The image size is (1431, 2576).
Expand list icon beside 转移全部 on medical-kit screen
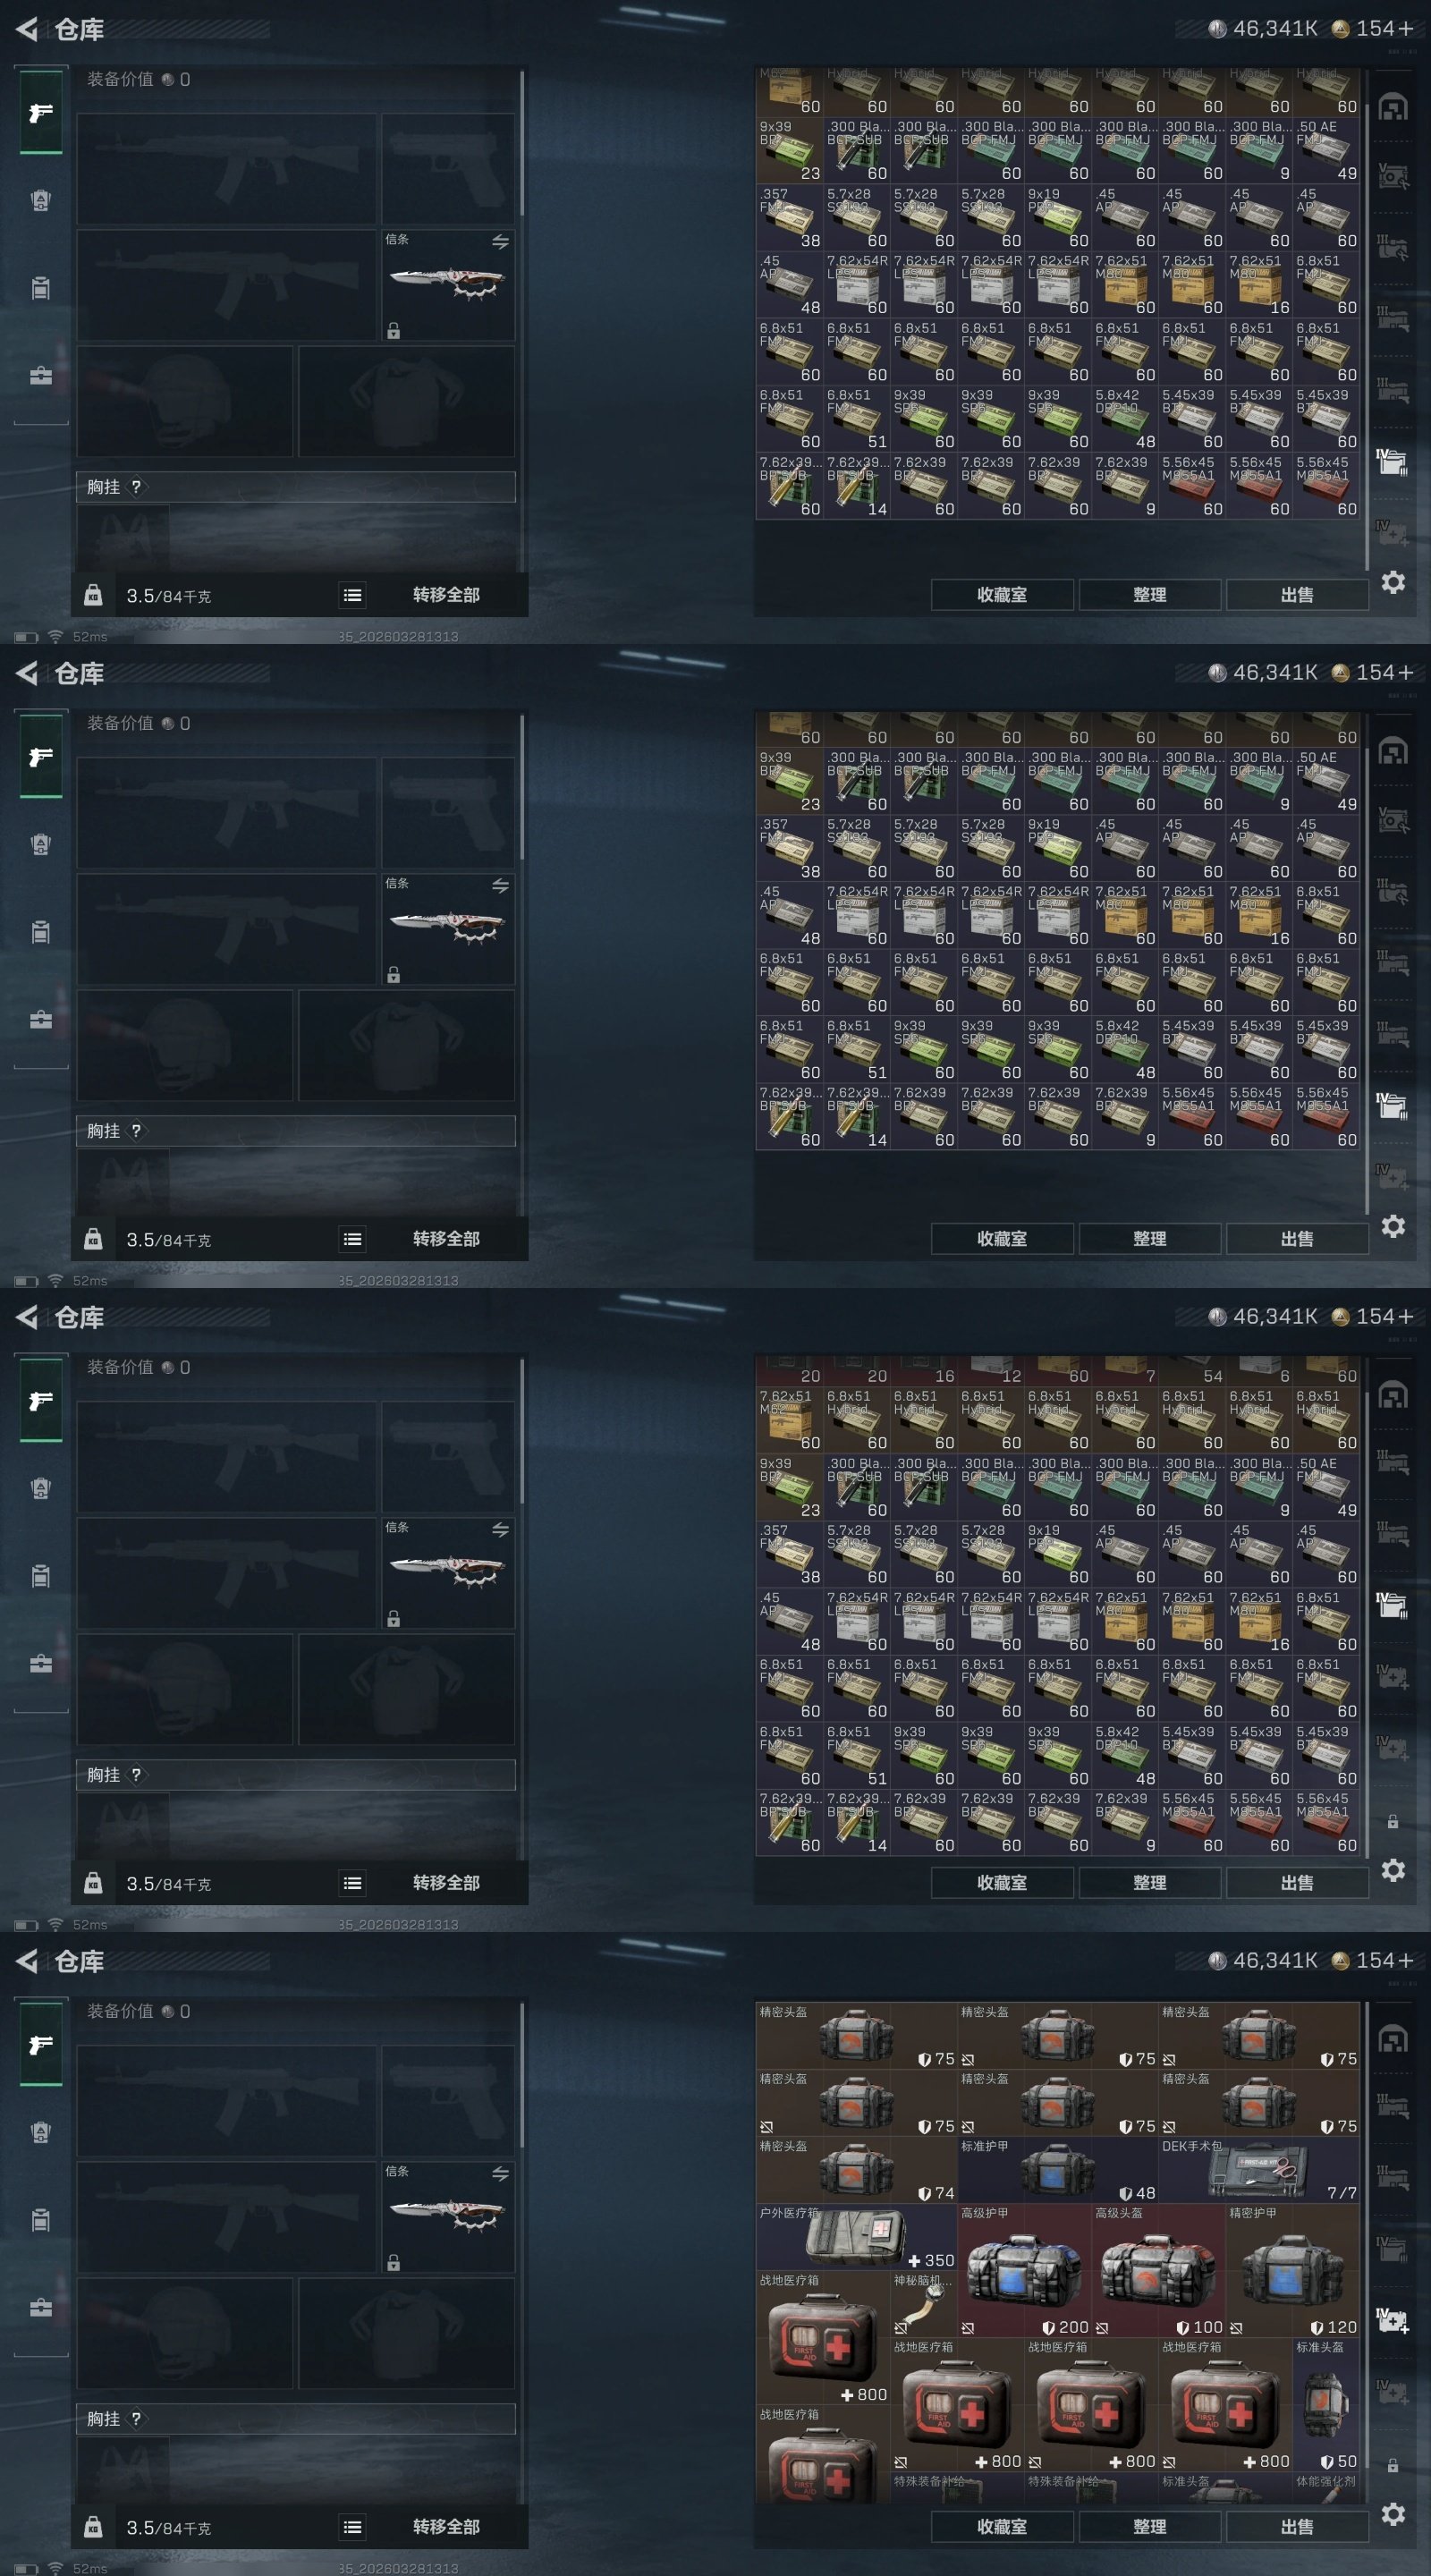click(x=352, y=2527)
